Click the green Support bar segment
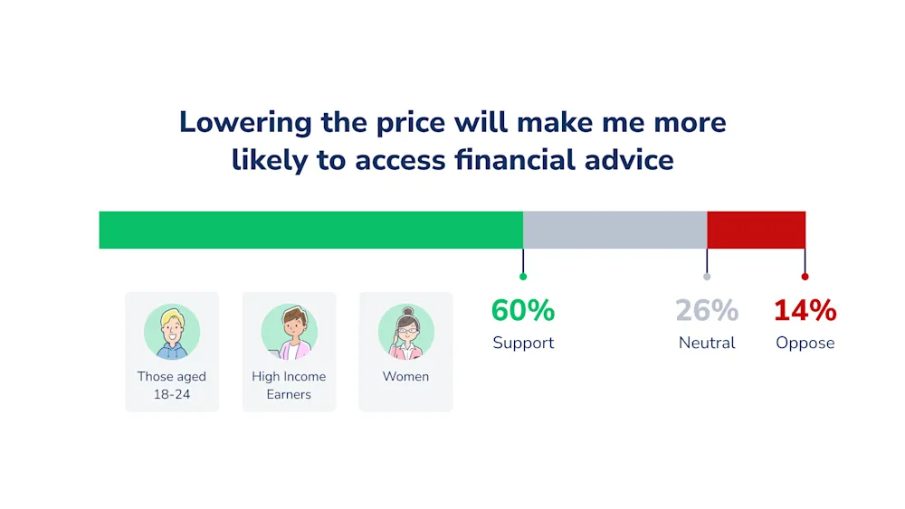This screenshot has width=905, height=509. pos(311,230)
